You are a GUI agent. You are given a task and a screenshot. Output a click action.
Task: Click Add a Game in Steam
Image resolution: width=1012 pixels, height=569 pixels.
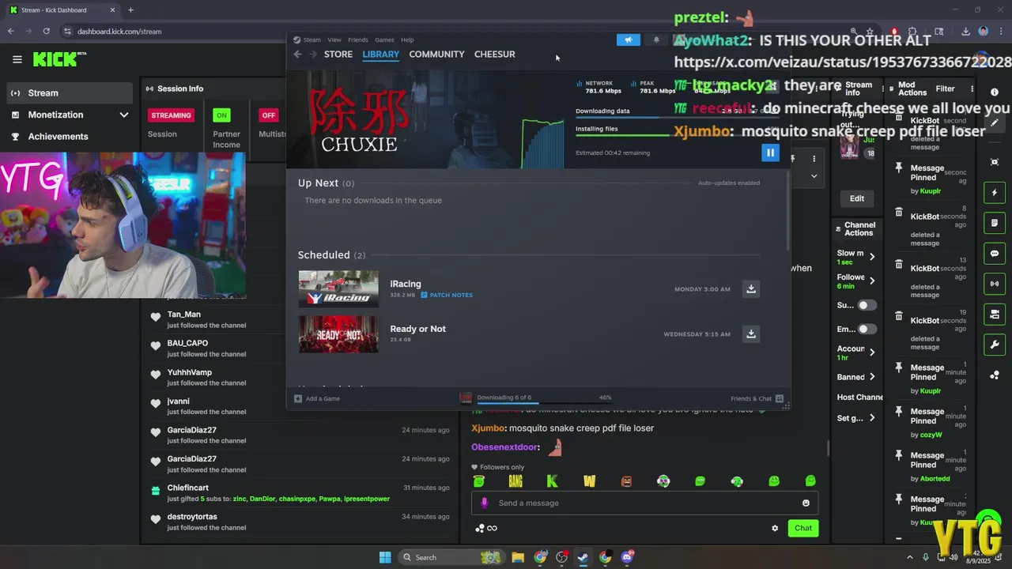(317, 398)
